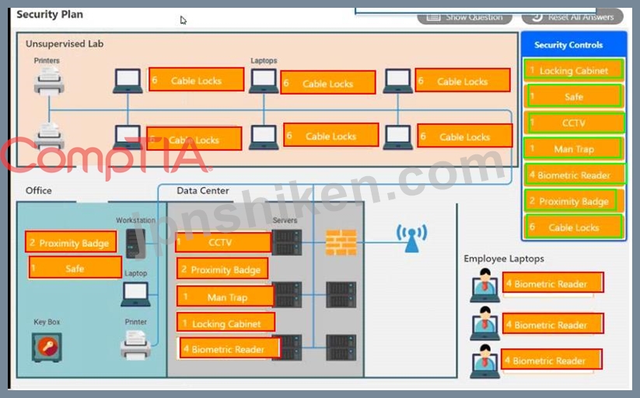Click the Reset All Answers button
The image size is (640, 398).
coord(572,17)
